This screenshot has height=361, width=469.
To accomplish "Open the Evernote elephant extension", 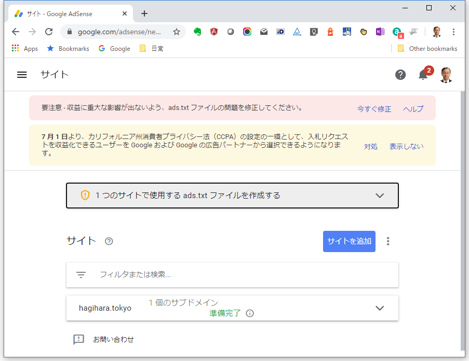I will pos(197,32).
